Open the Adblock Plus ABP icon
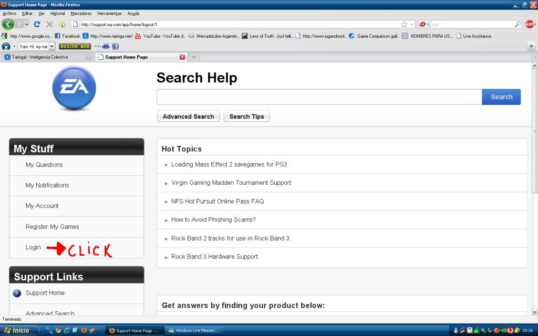 (x=530, y=24)
